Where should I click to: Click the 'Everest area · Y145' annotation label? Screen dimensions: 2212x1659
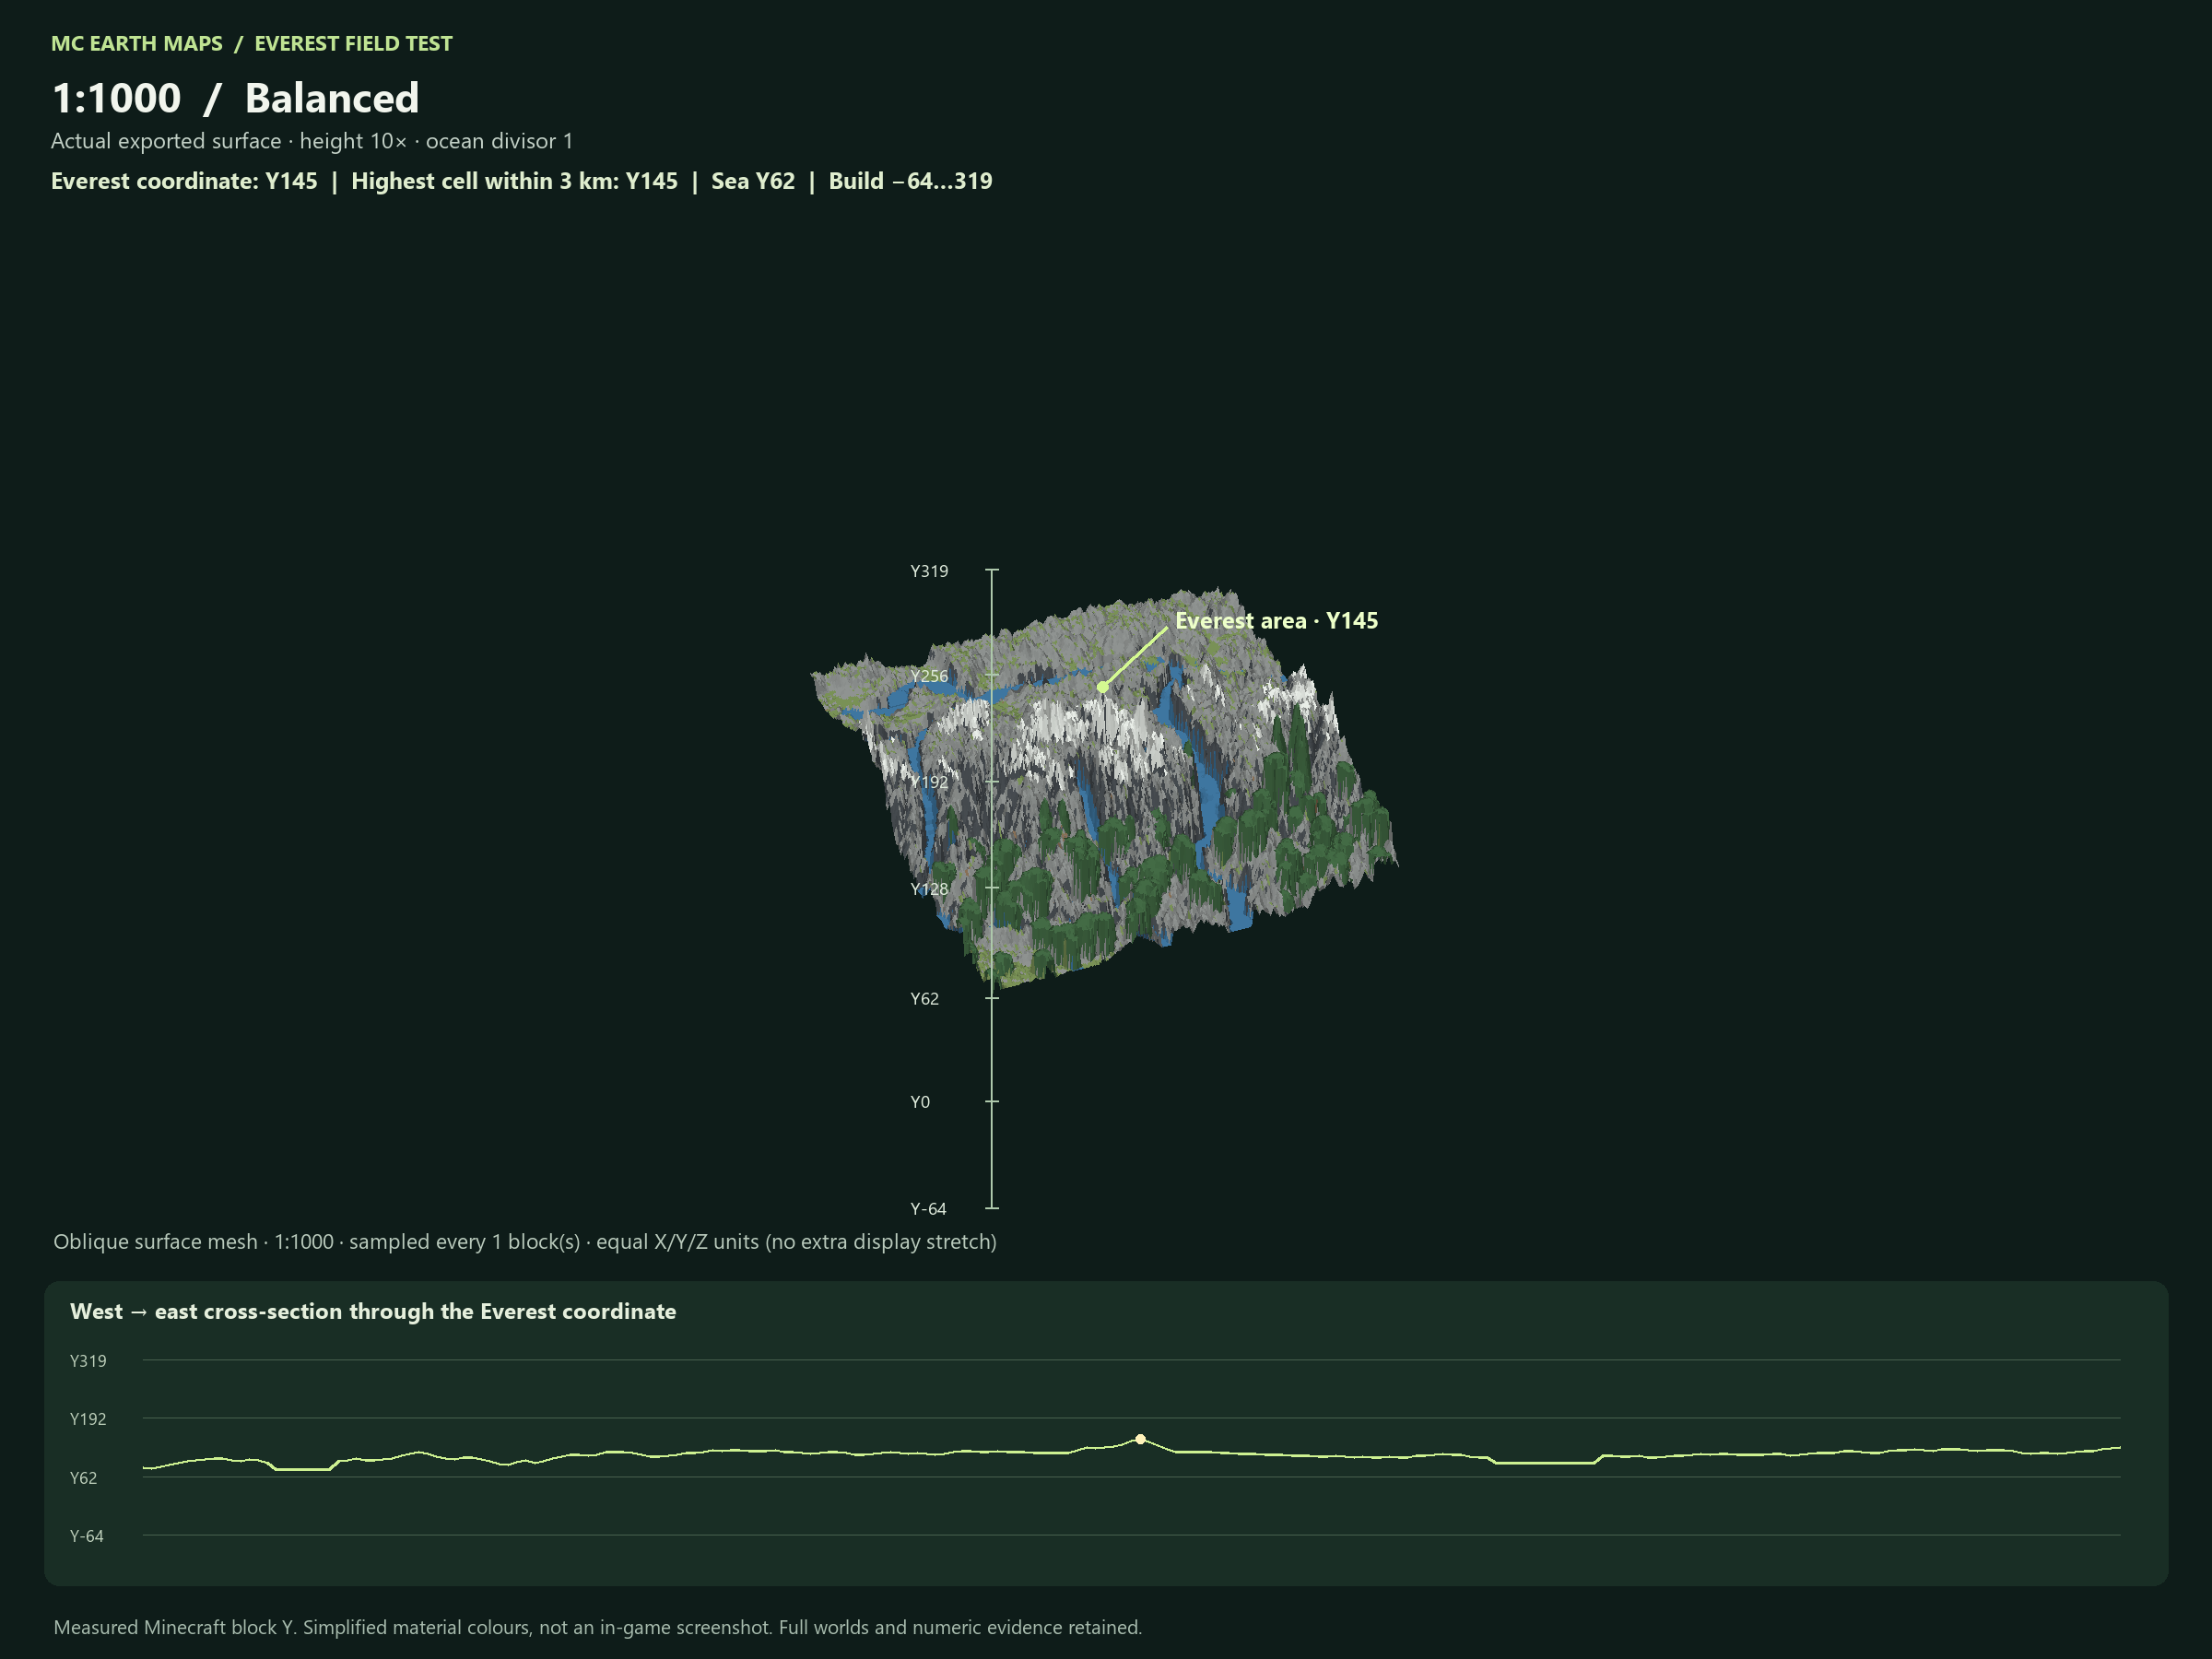point(1276,620)
